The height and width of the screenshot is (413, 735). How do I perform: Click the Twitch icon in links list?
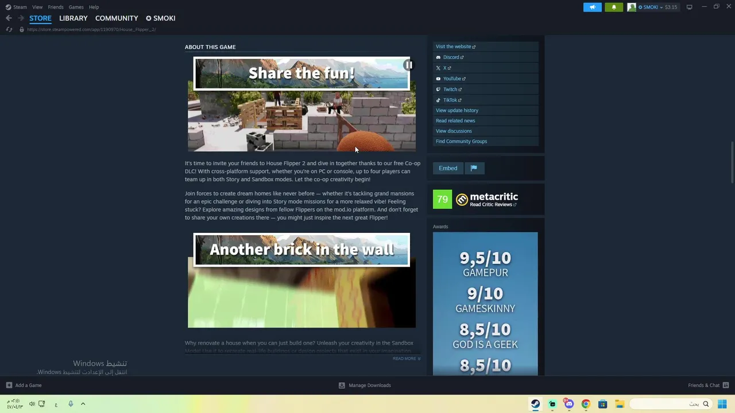click(438, 89)
